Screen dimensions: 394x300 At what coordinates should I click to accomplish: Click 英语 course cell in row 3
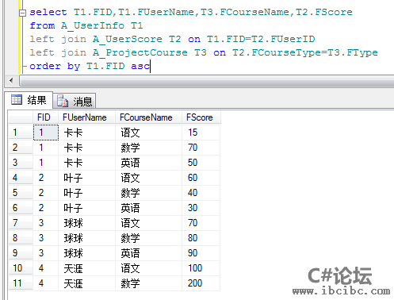tap(148, 163)
